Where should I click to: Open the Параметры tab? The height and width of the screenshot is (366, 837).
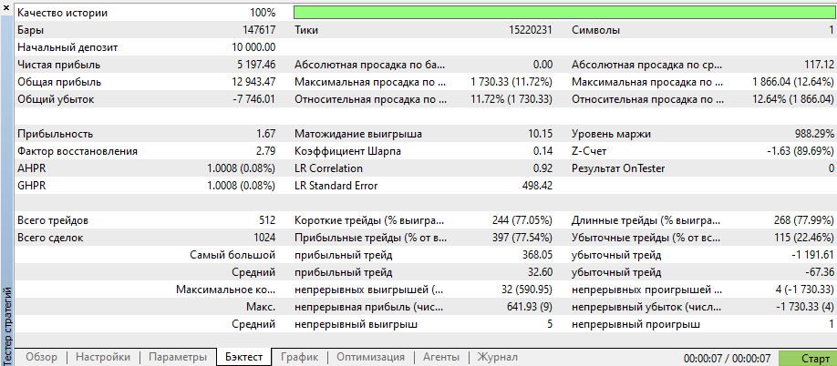[178, 357]
